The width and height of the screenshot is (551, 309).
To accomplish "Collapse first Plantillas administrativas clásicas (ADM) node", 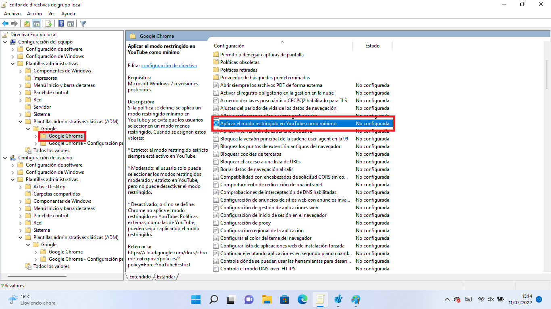I will coord(20,122).
